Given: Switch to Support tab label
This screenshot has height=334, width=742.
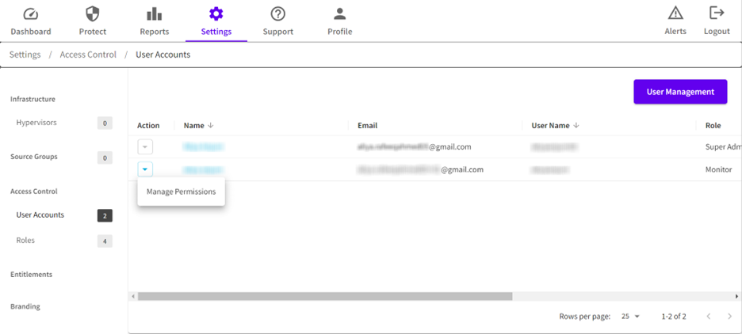Looking at the screenshot, I should [x=277, y=32].
